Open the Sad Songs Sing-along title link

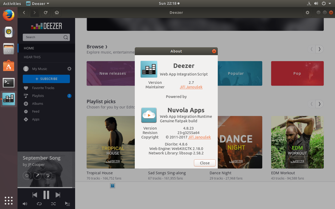click(167, 173)
